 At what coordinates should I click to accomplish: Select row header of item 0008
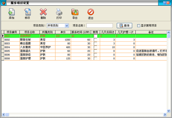click(3, 58)
